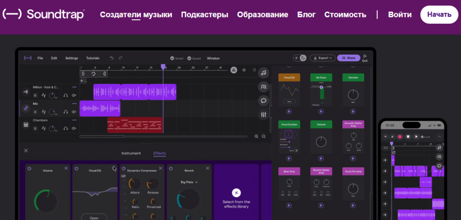Remove the Reverb effect card

(x=208, y=168)
